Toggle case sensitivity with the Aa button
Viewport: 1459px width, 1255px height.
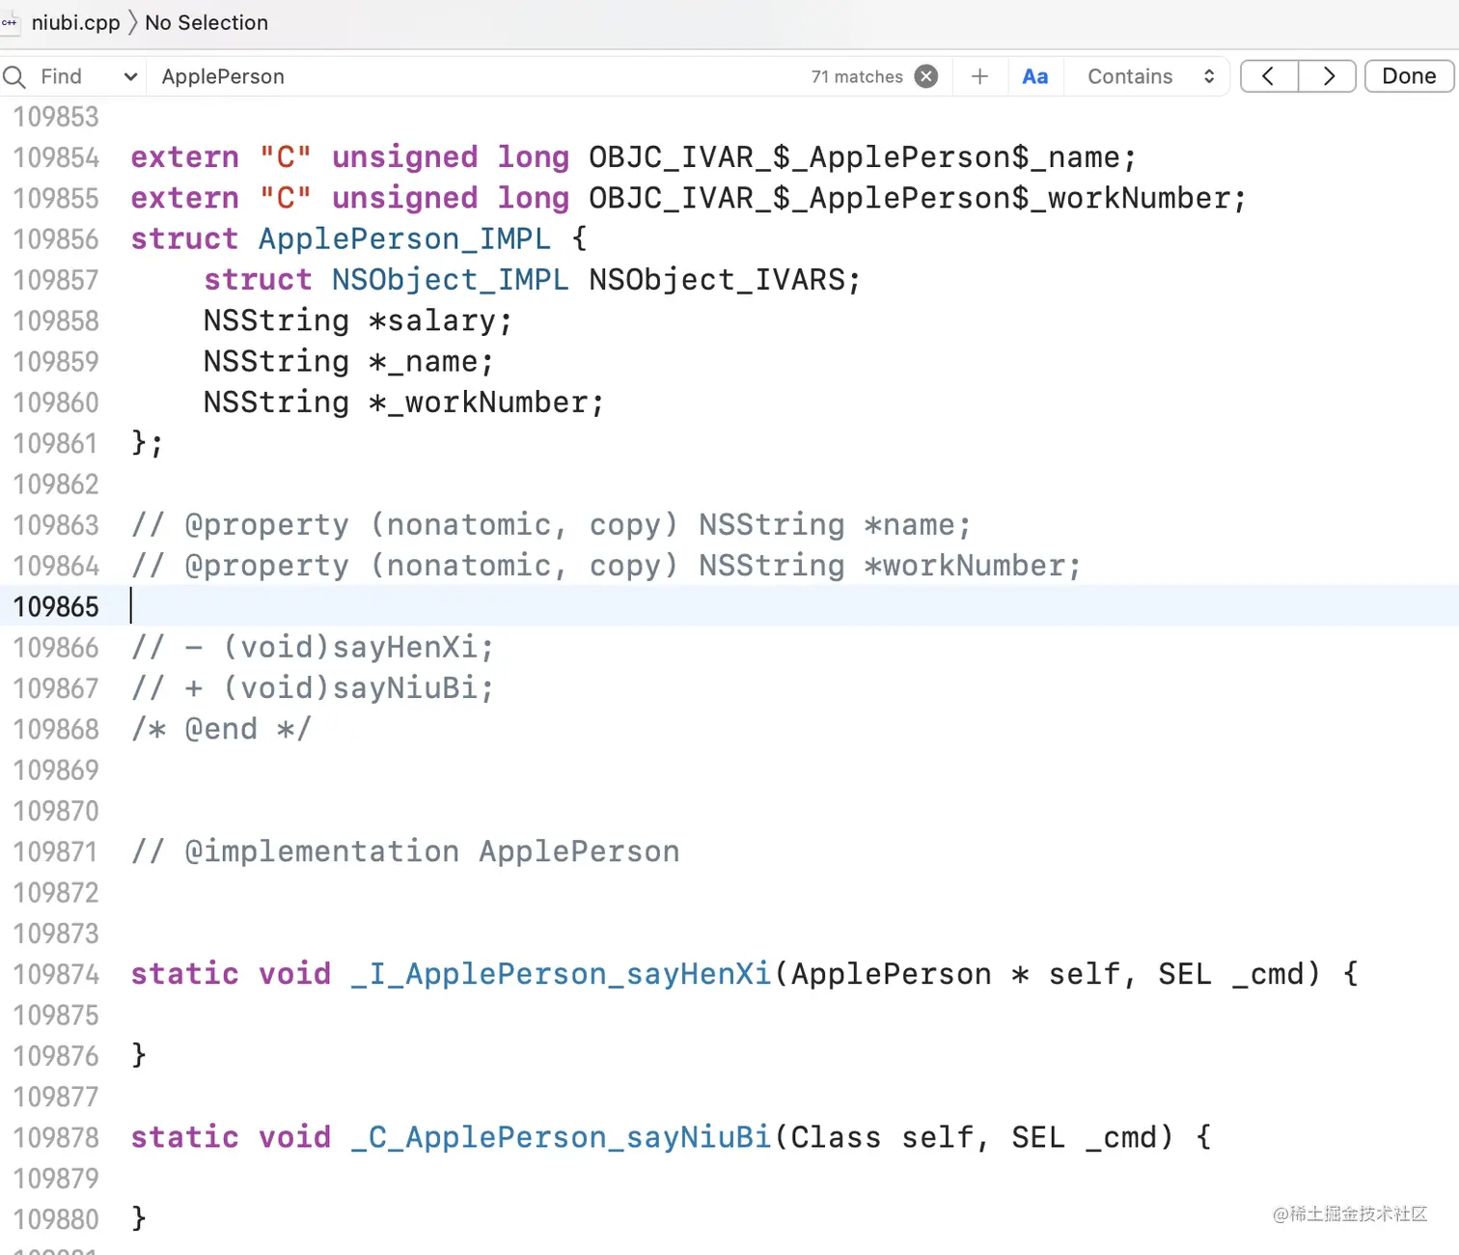pyautogui.click(x=1035, y=76)
